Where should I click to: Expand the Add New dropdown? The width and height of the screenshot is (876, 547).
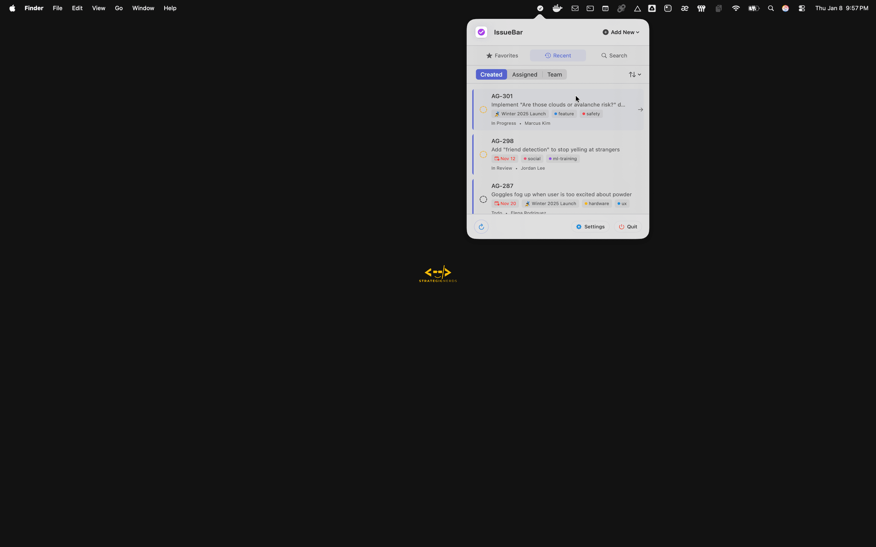tap(620, 32)
